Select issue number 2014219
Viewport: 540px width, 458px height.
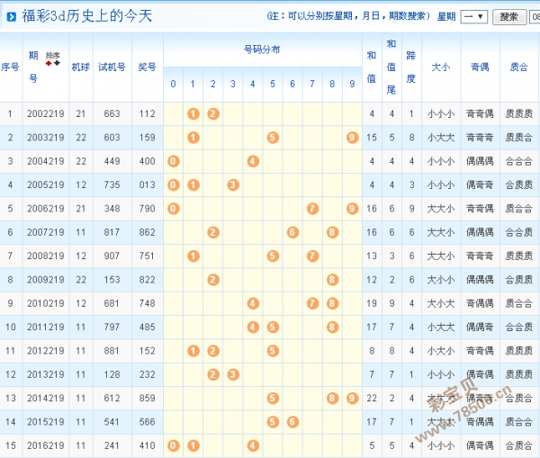pyautogui.click(x=46, y=398)
